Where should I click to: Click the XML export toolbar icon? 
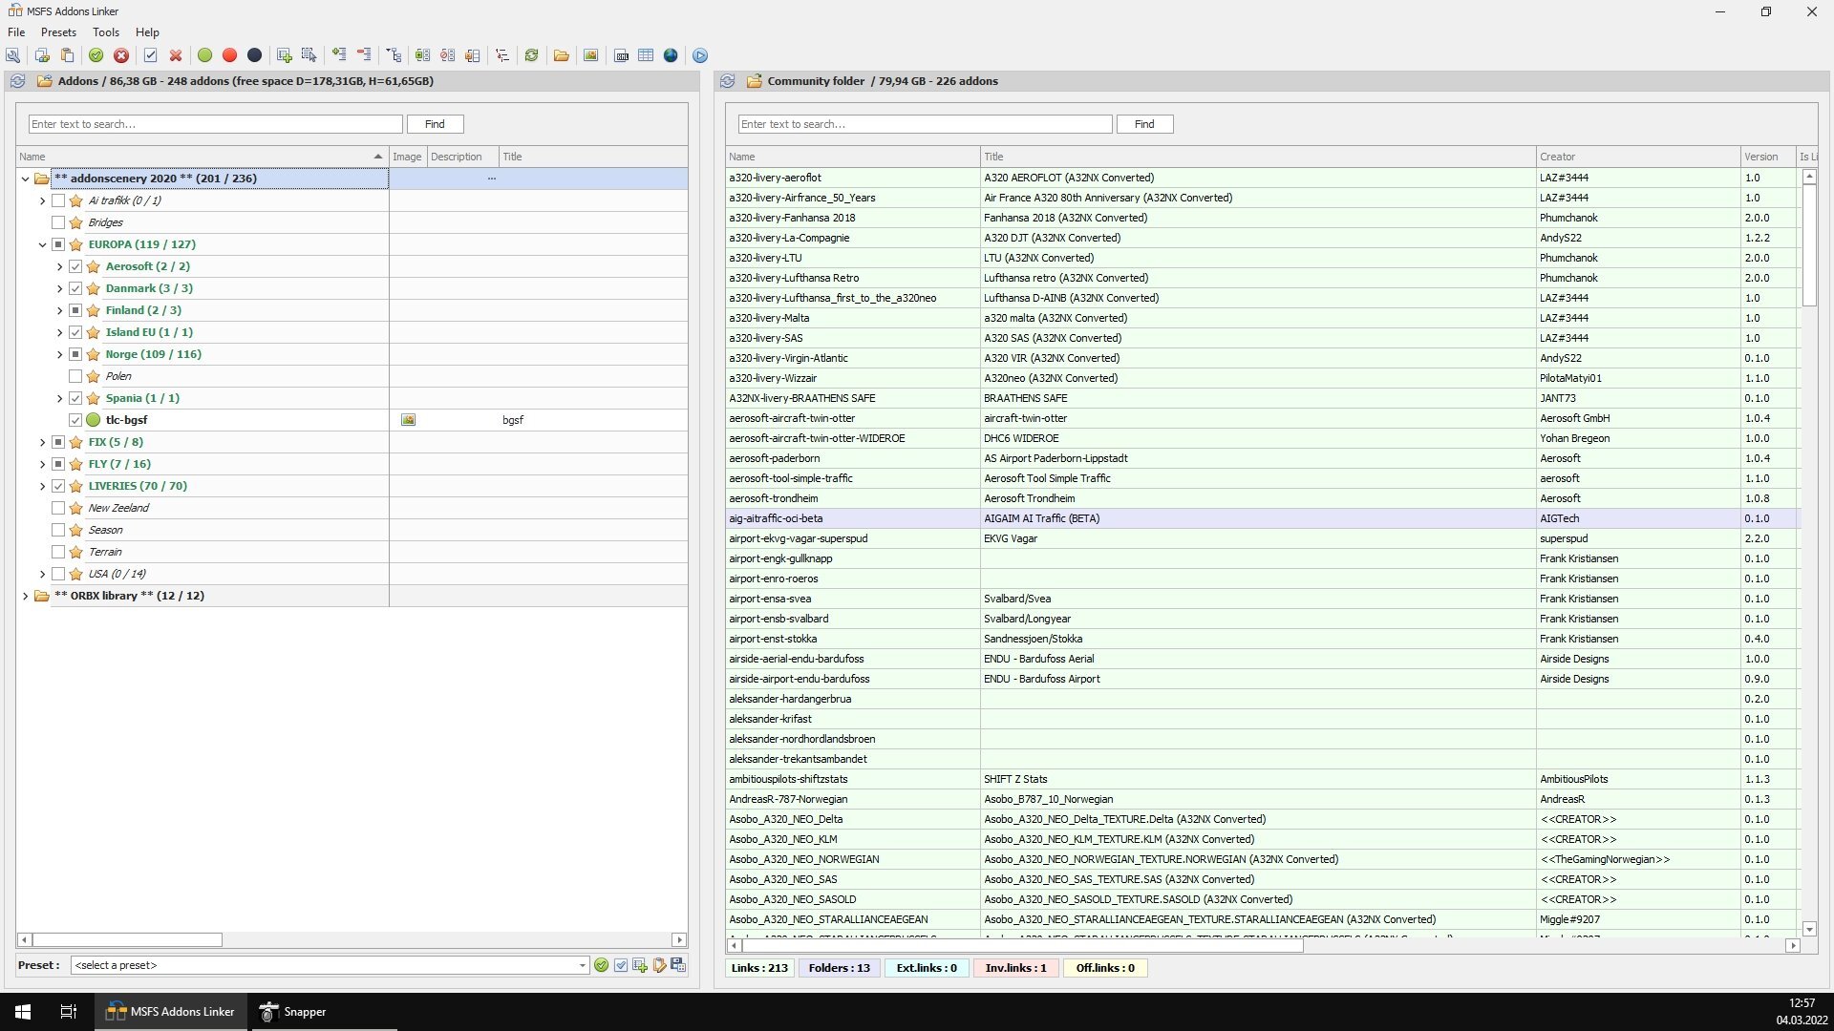click(x=621, y=55)
